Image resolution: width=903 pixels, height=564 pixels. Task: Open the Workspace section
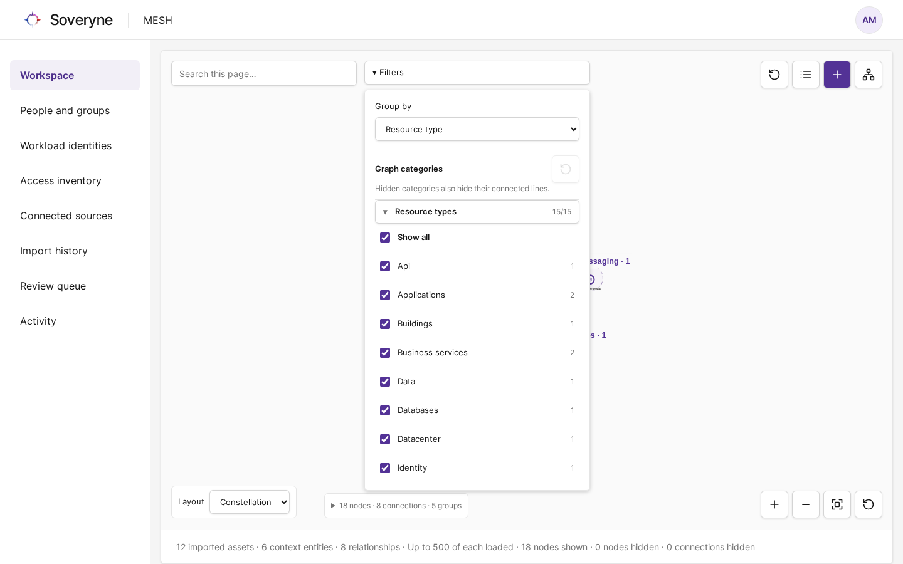75,75
